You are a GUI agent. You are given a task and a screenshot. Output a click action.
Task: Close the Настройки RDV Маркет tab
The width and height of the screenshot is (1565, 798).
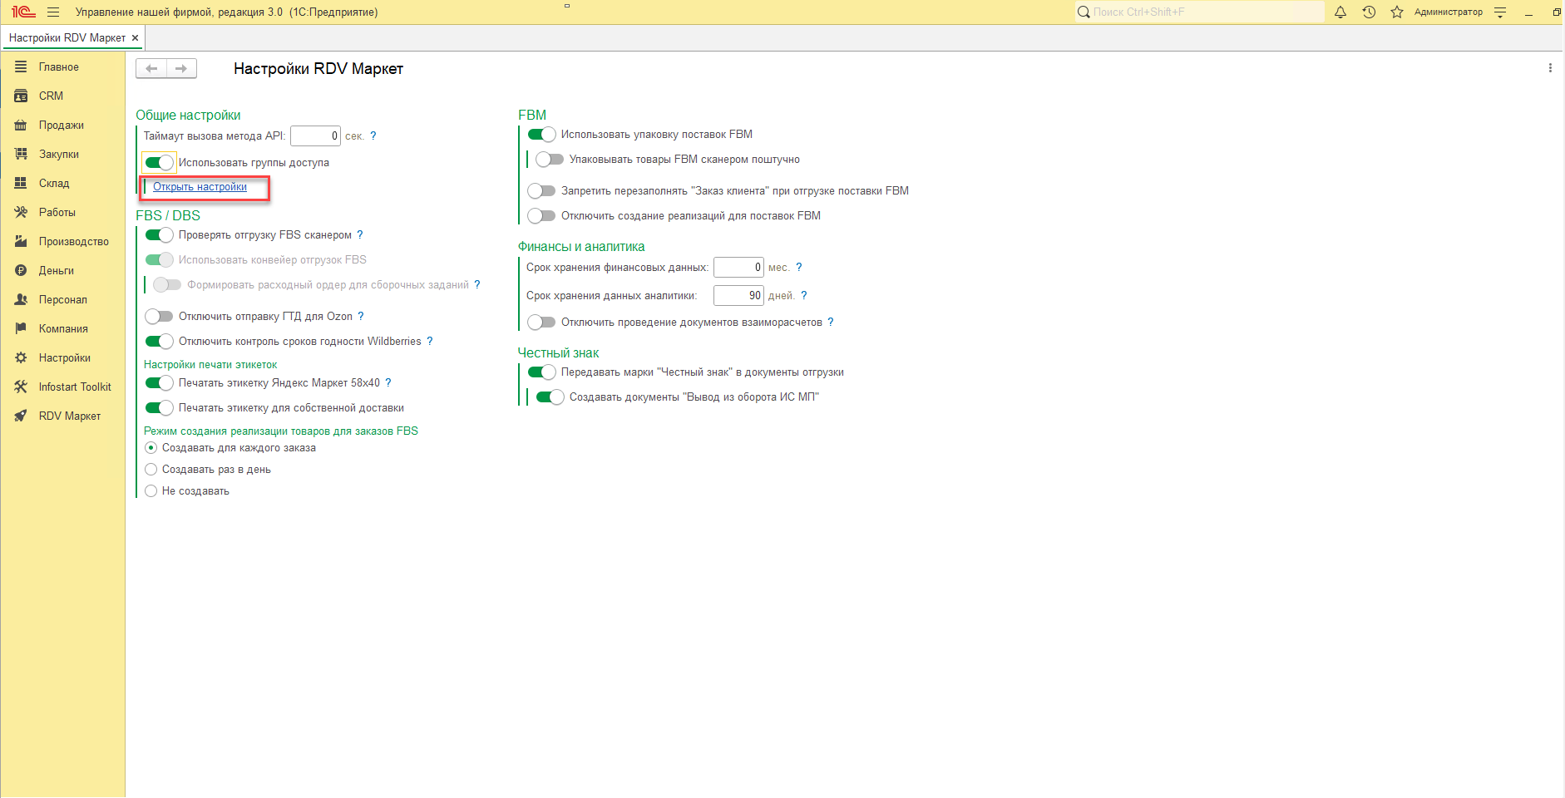(135, 38)
